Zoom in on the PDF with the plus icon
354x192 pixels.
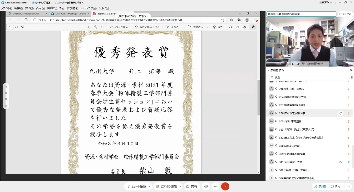pos(88,27)
